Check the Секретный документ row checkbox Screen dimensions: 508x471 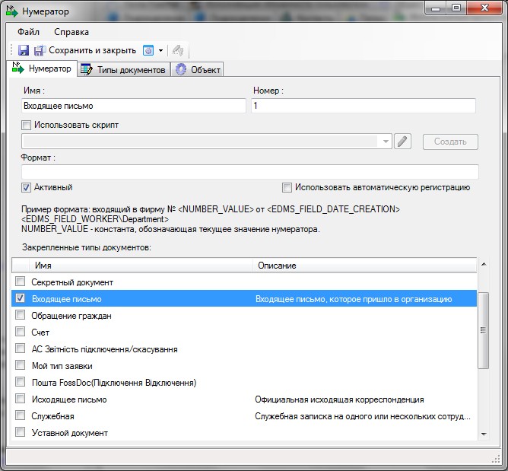click(21, 282)
